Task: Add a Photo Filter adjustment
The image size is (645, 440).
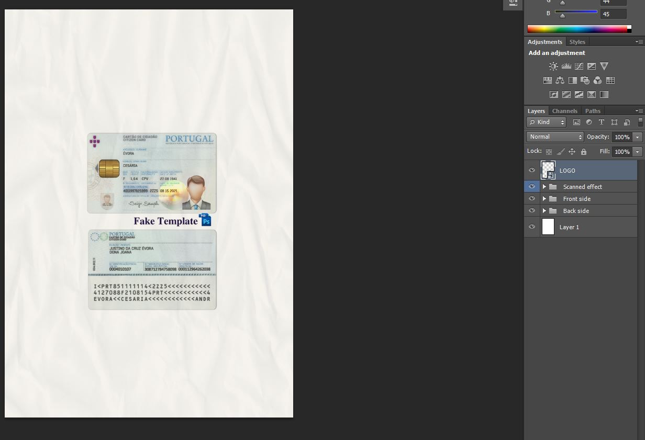Action: pyautogui.click(x=585, y=80)
